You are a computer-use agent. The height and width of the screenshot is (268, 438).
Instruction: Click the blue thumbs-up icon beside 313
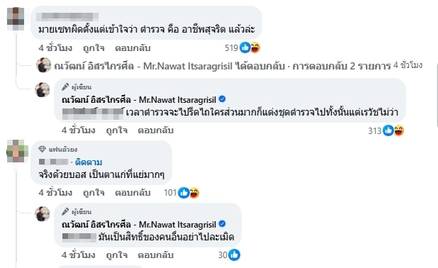pyautogui.click(x=388, y=130)
